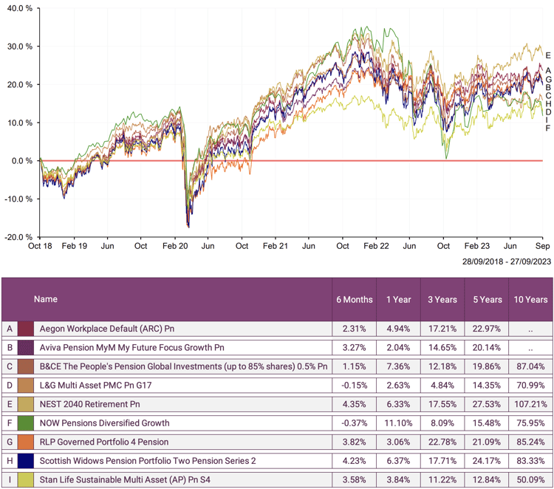This screenshot has width=554, height=489.
Task: Click the Aegon Workplace Default color swatch
Action: click(25, 329)
